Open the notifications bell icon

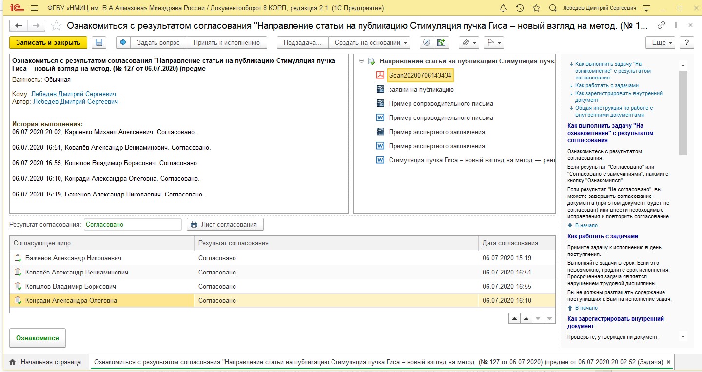point(504,8)
